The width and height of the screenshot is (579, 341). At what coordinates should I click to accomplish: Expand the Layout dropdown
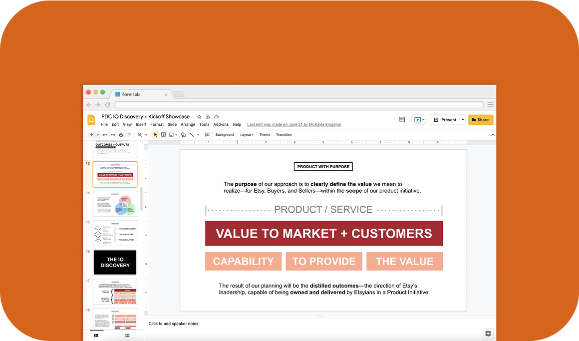[247, 135]
